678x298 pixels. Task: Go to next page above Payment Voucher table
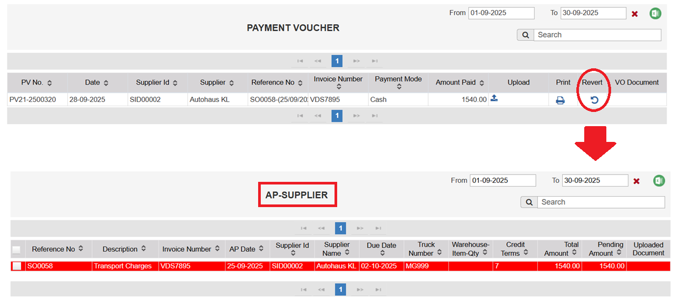(357, 61)
